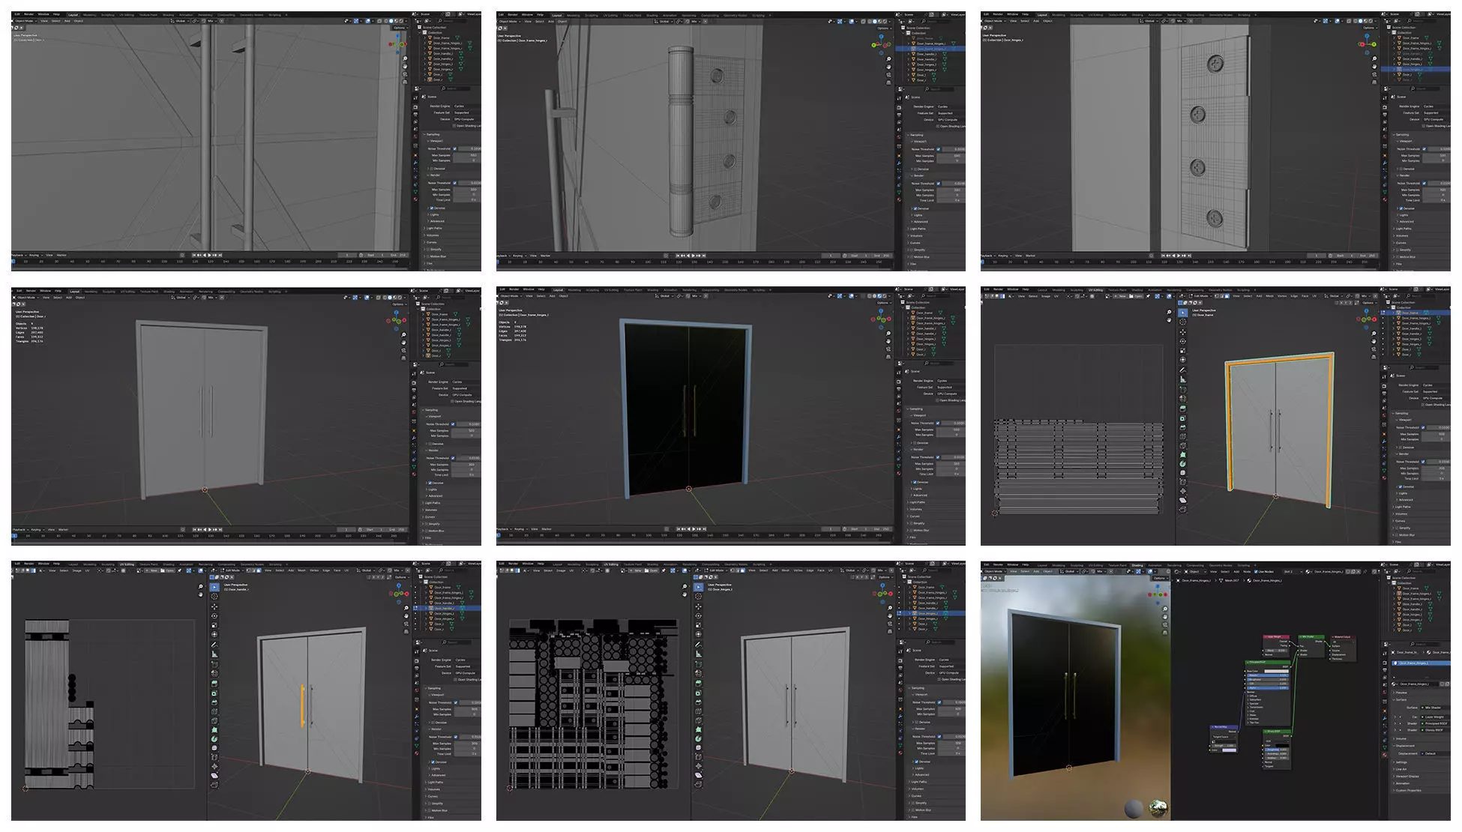Choose Loop Cut tool in orange handle UV screenshot
This screenshot has width=1462, height=832.
(214, 711)
